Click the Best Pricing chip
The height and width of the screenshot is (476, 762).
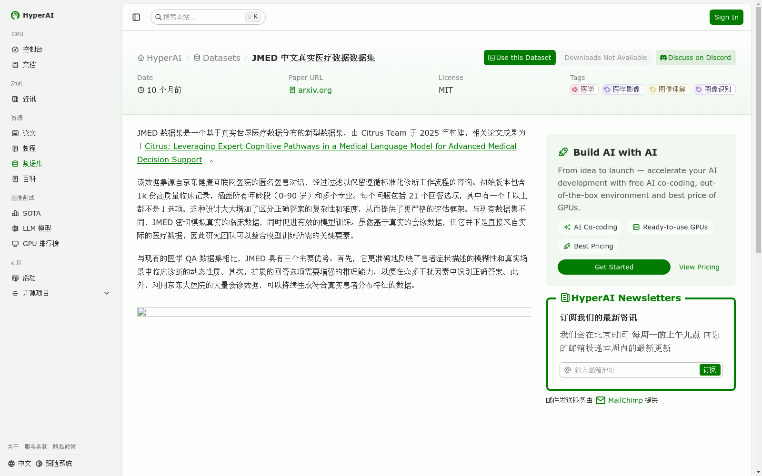tap(588, 246)
